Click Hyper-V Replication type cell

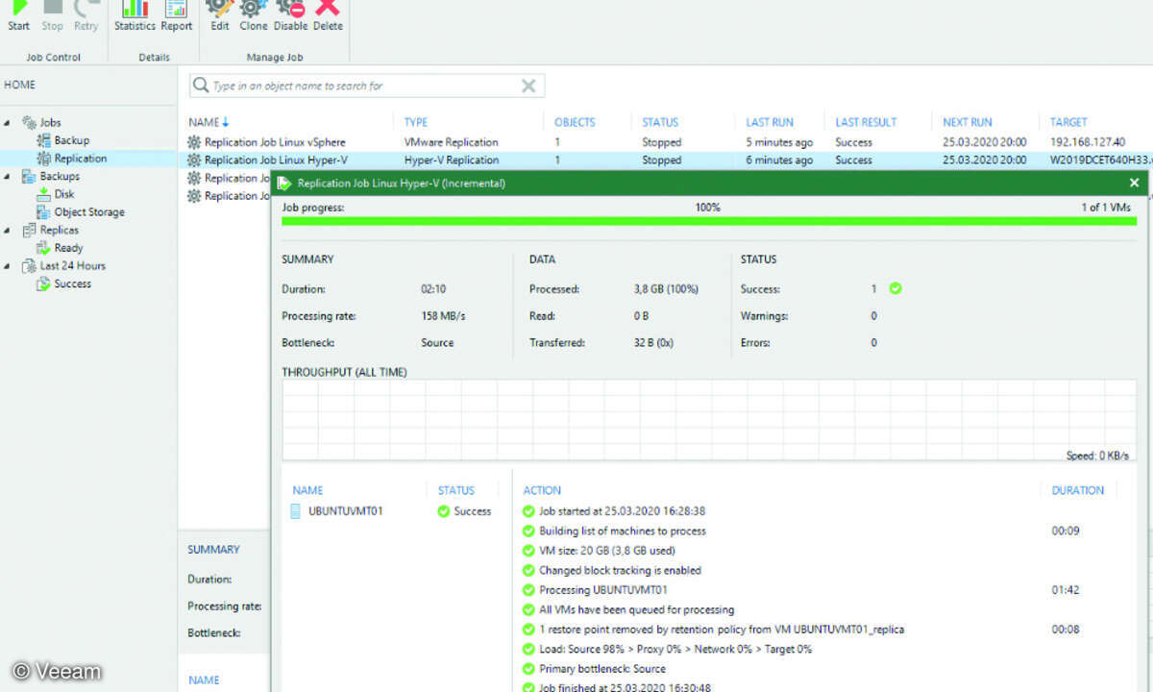coord(452,161)
